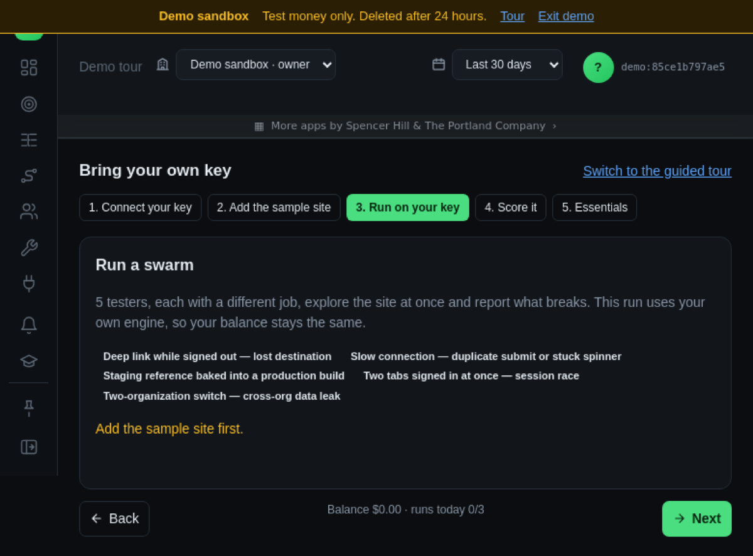Open notifications bell icon
The height and width of the screenshot is (556, 753).
click(29, 325)
